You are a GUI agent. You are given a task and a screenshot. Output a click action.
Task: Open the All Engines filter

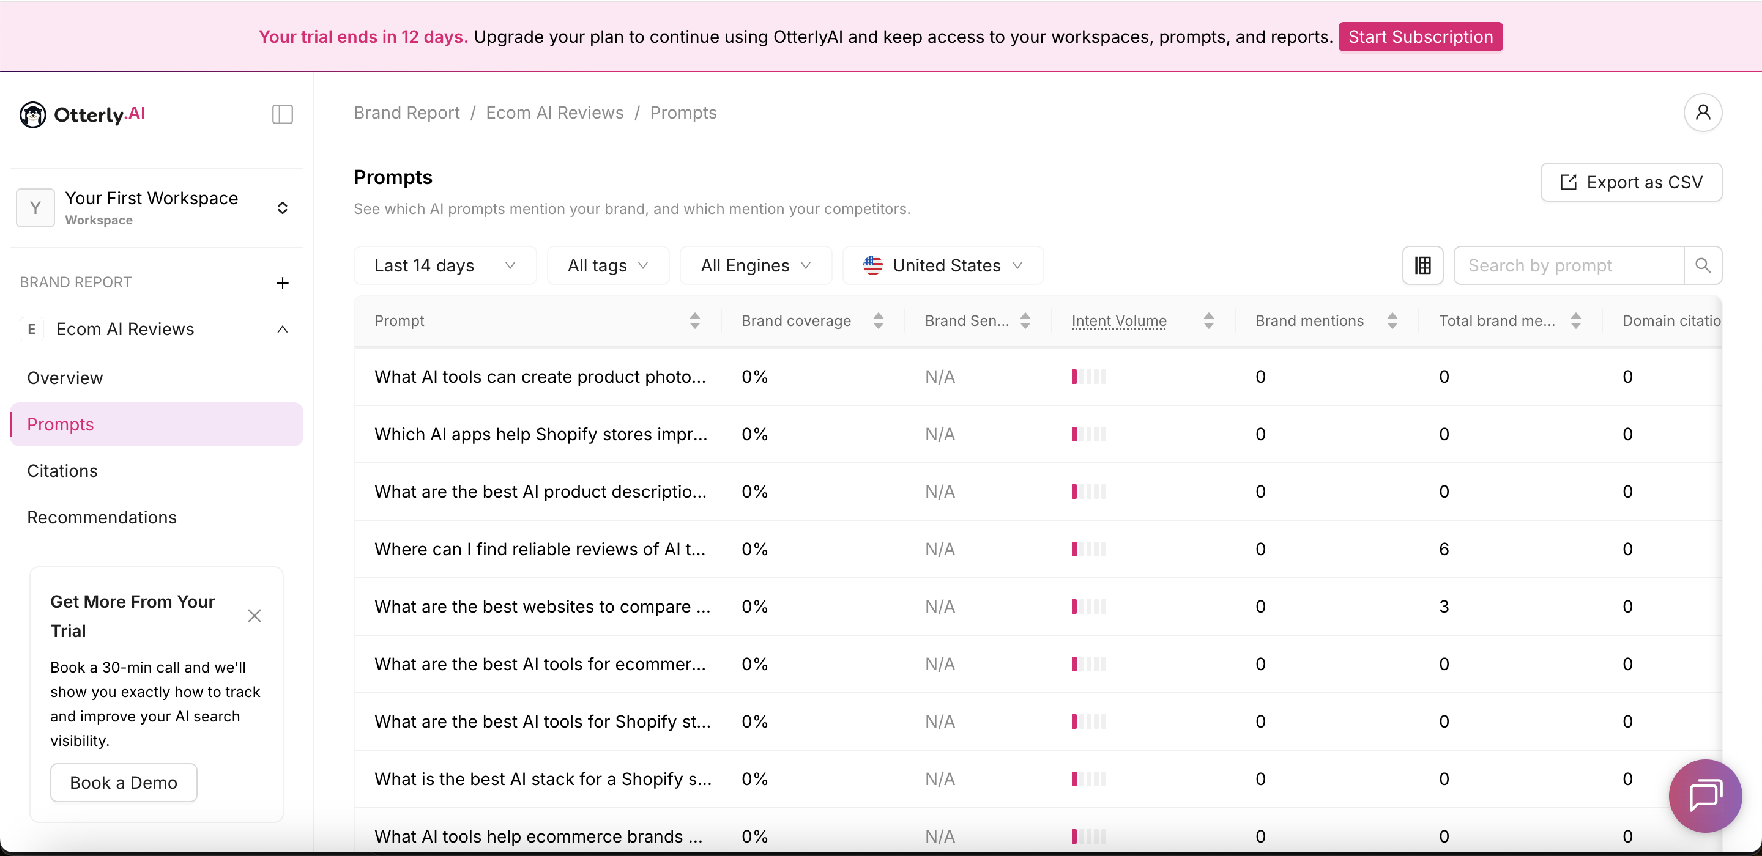point(756,265)
